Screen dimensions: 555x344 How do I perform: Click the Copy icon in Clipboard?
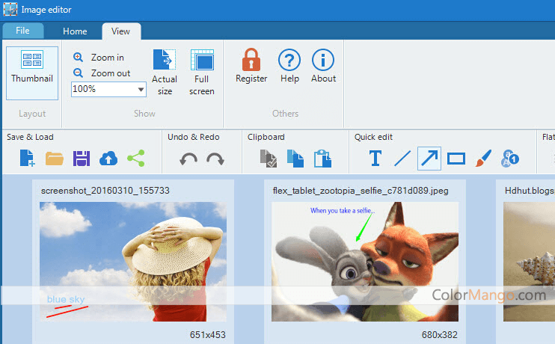coord(295,159)
